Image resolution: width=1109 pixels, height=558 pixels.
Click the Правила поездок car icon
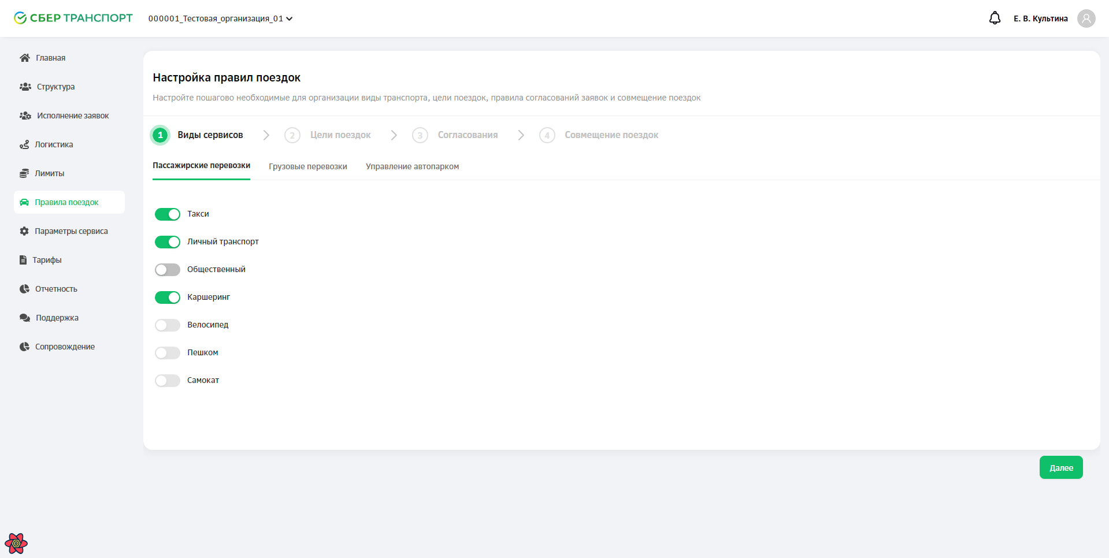pos(24,202)
